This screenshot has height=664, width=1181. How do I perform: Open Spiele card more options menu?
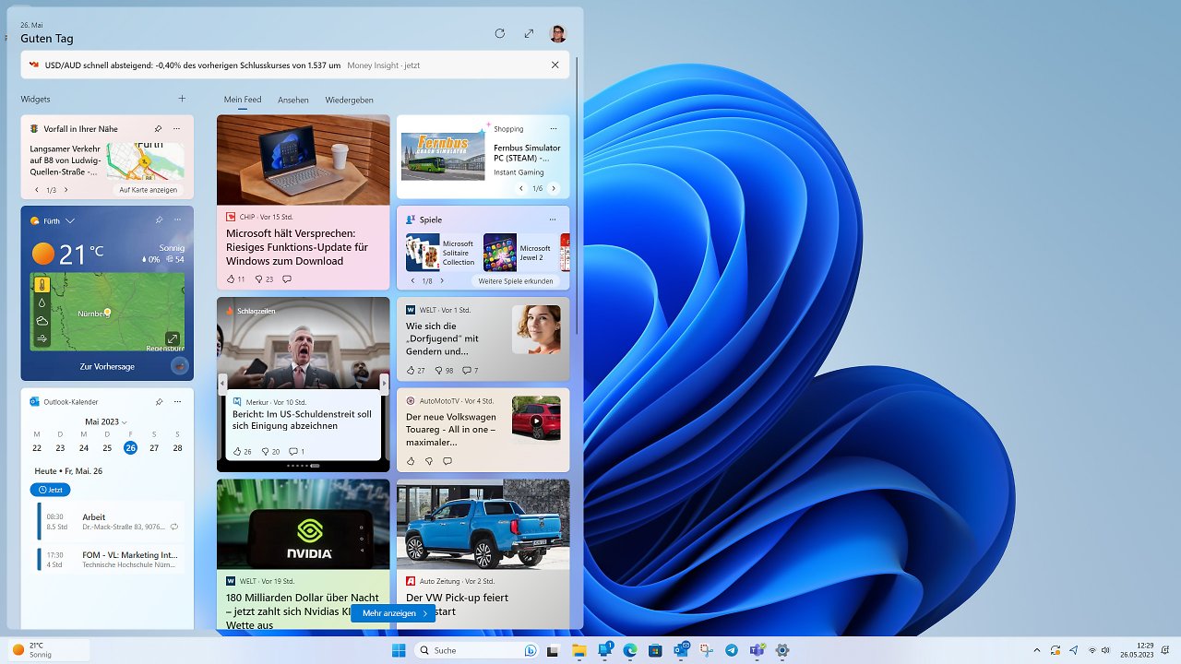(x=553, y=219)
